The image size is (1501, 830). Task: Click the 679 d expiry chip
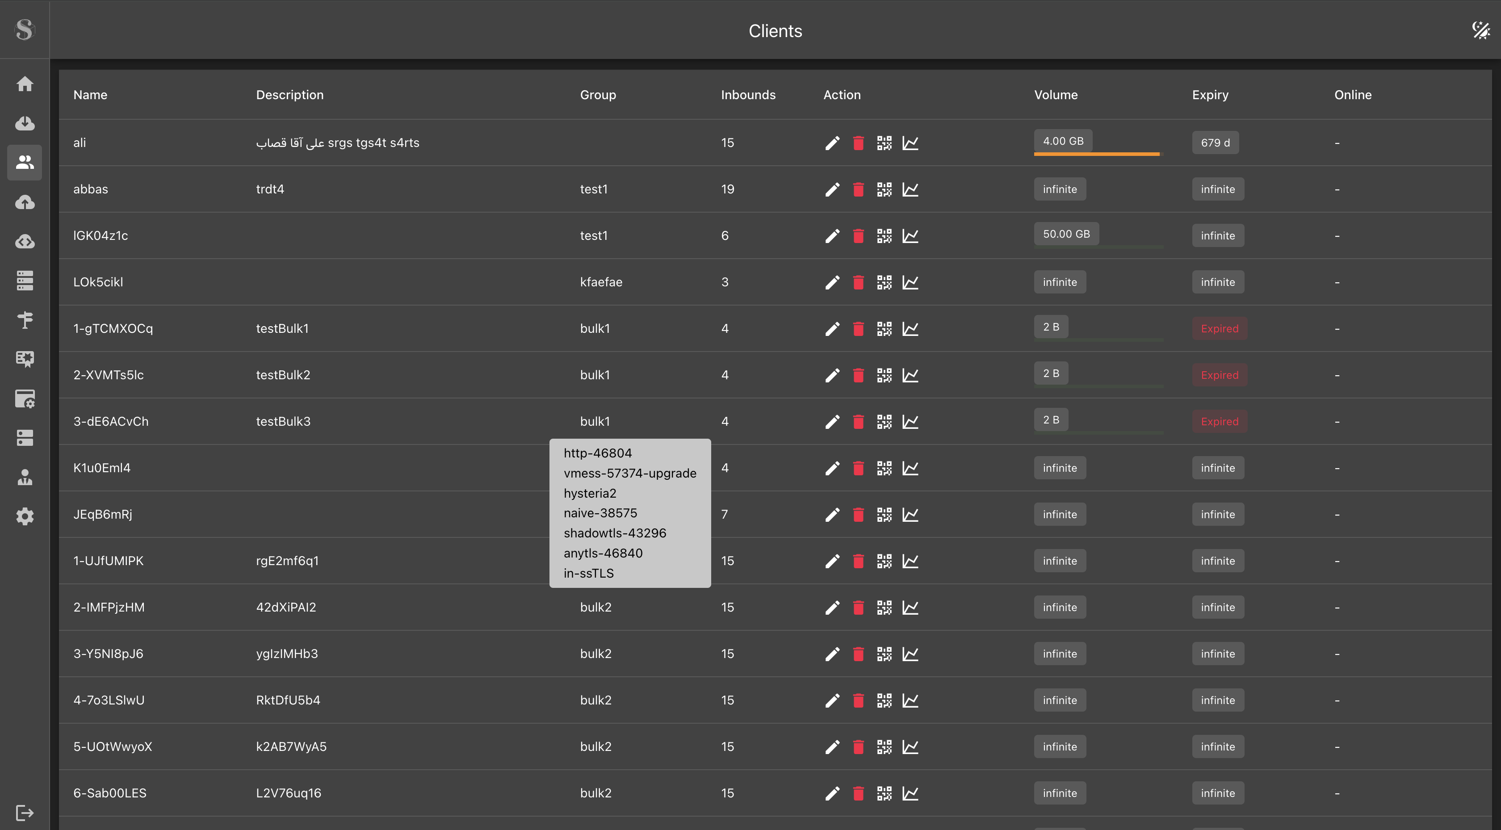click(x=1215, y=143)
